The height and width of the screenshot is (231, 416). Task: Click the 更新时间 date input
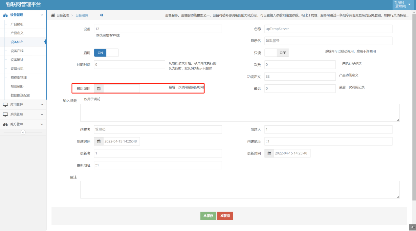tap(292, 153)
